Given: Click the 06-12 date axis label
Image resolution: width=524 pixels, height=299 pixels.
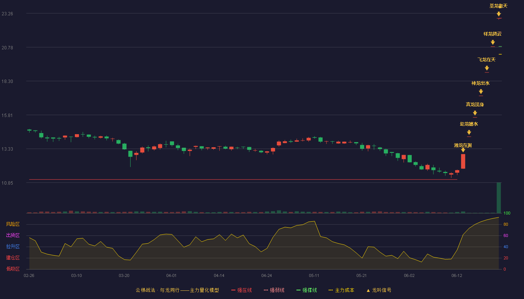Looking at the screenshot, I should point(457,275).
